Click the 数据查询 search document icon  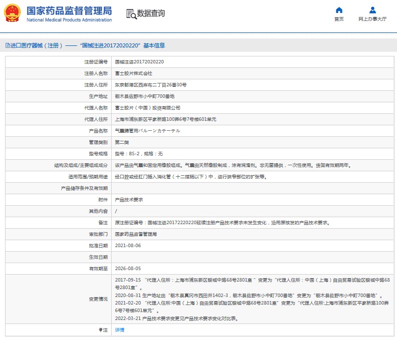coord(131,14)
